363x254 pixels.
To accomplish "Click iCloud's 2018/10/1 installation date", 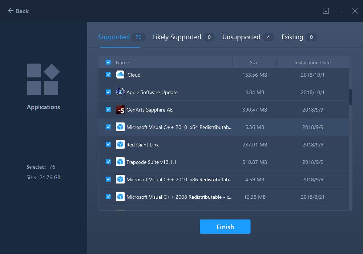I will [x=312, y=75].
